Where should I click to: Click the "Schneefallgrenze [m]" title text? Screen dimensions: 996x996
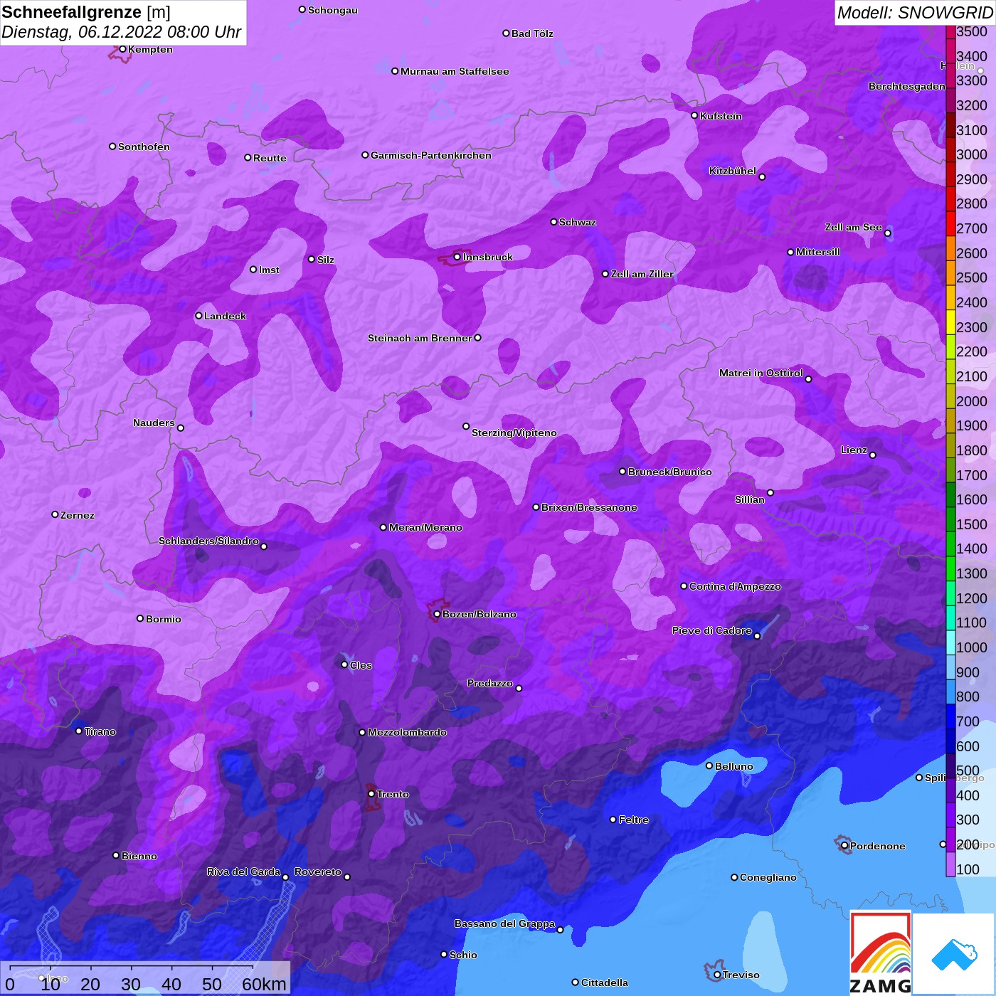click(86, 13)
